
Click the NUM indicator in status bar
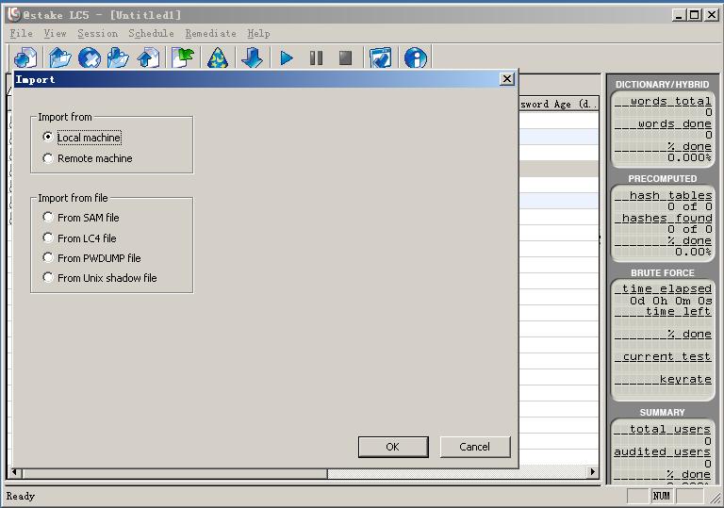(661, 496)
